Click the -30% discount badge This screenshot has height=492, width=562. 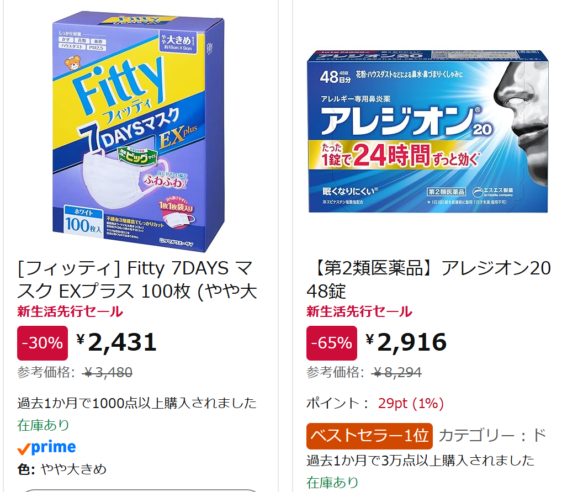pos(43,343)
